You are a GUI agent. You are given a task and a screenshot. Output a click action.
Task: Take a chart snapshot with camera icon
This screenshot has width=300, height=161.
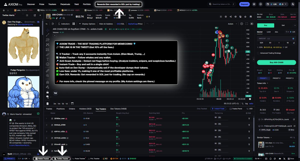coord(251,24)
